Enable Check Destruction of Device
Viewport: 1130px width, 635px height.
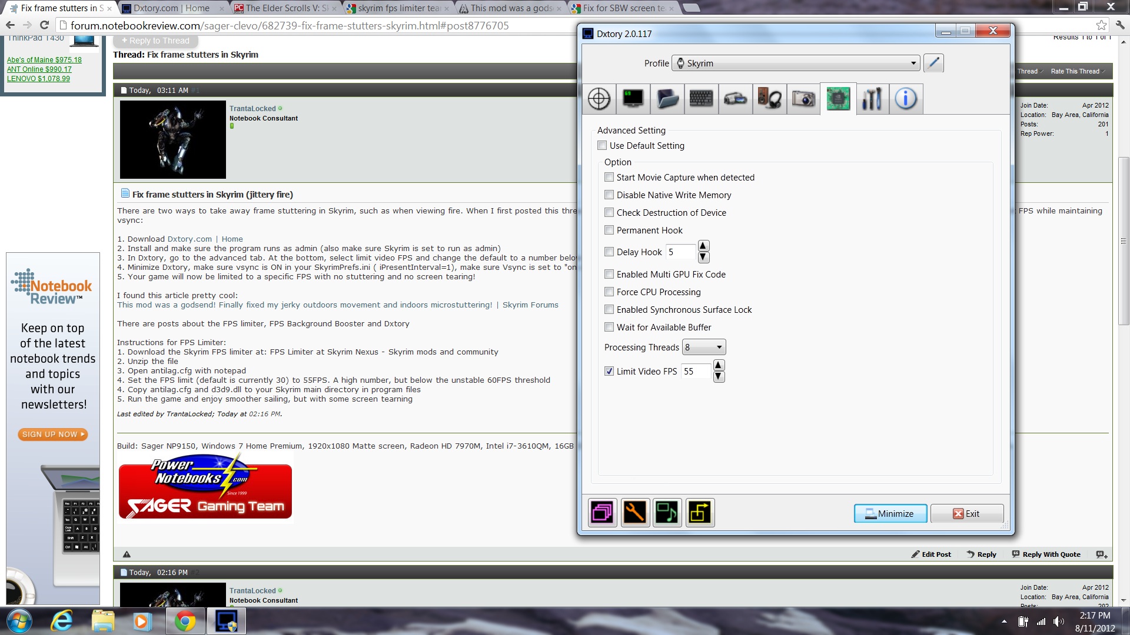click(609, 212)
